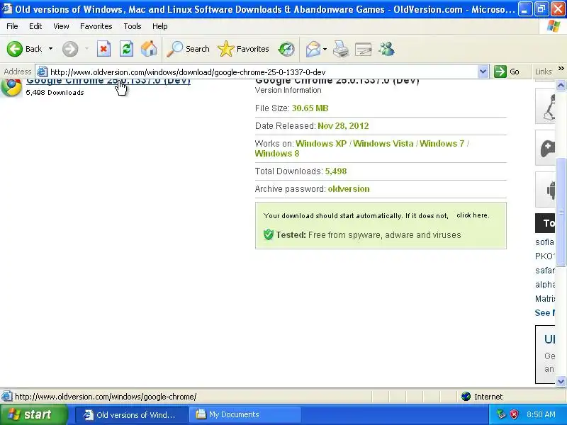
Task: Click the Edit page toolbar icon
Action: (364, 49)
